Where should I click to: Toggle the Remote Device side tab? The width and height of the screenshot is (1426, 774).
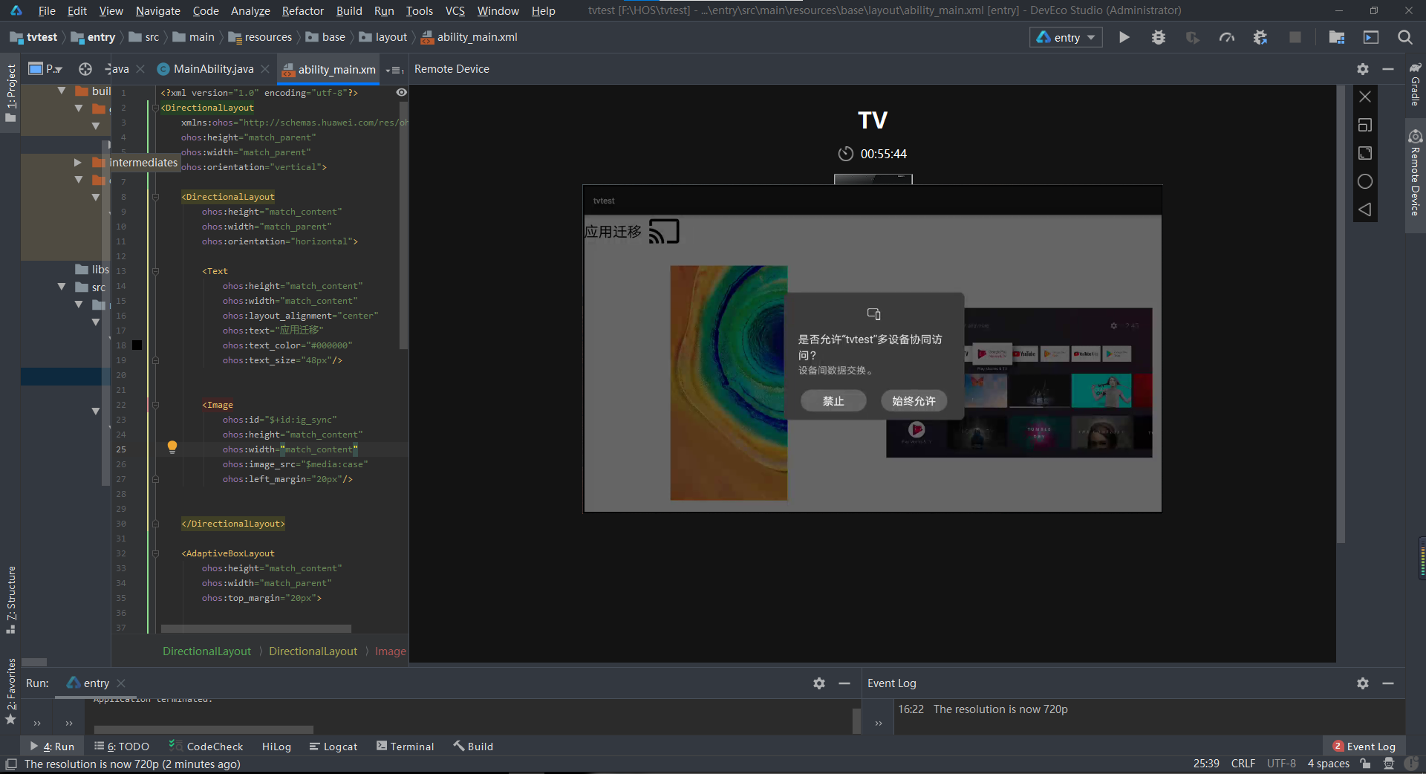1416,174
